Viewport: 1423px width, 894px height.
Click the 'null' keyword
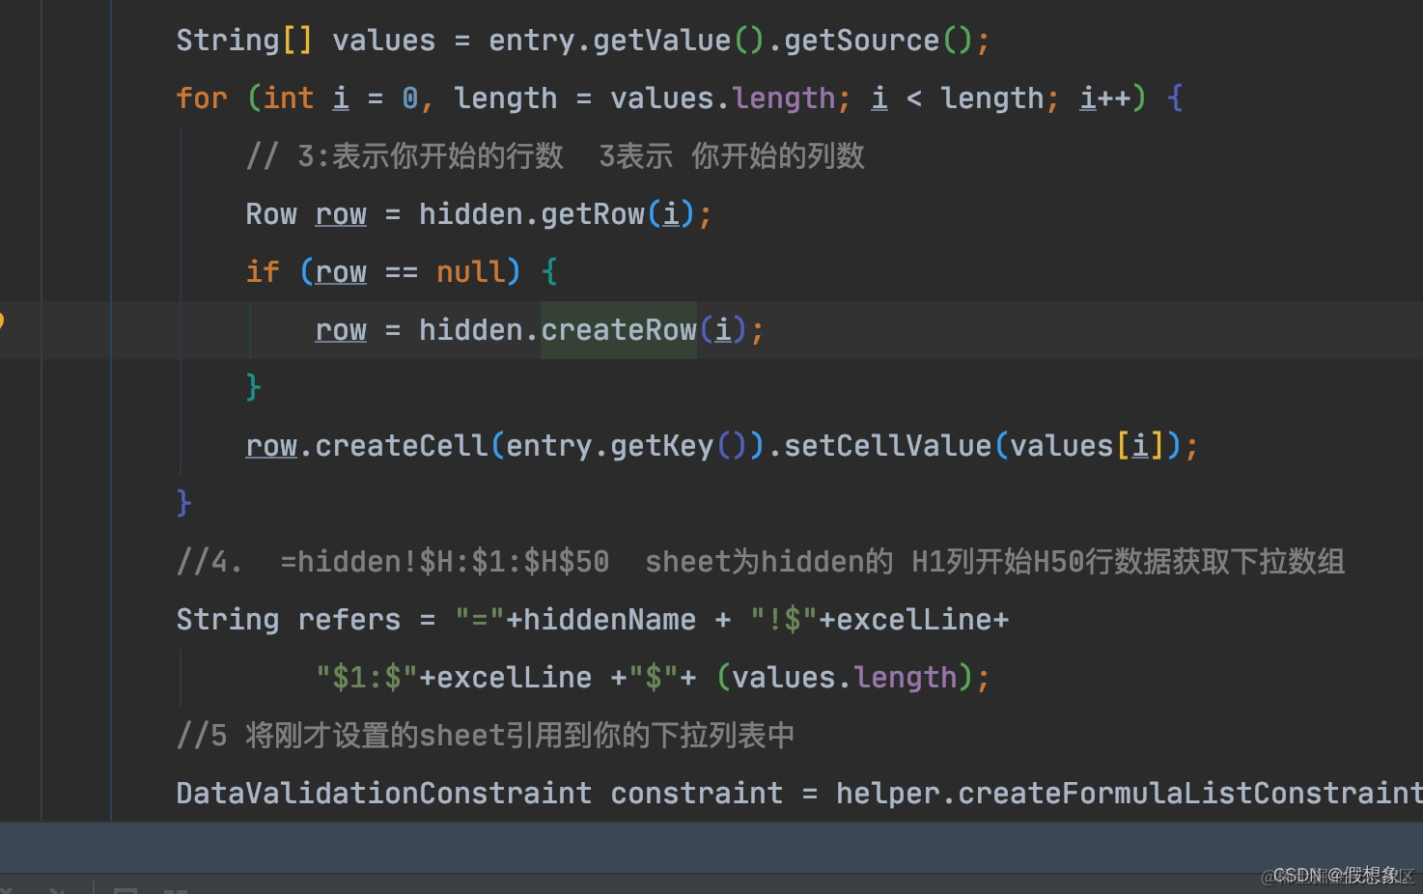[x=470, y=272]
